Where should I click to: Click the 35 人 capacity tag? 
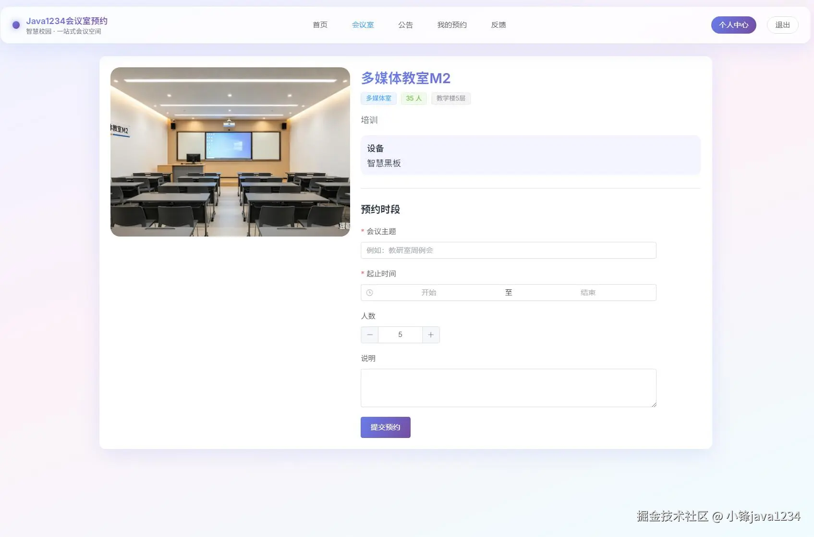coord(413,99)
